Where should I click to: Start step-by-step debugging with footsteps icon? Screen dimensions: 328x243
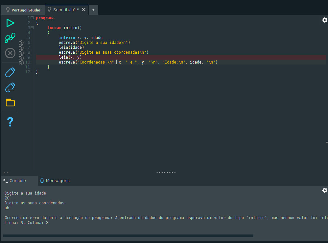10,38
